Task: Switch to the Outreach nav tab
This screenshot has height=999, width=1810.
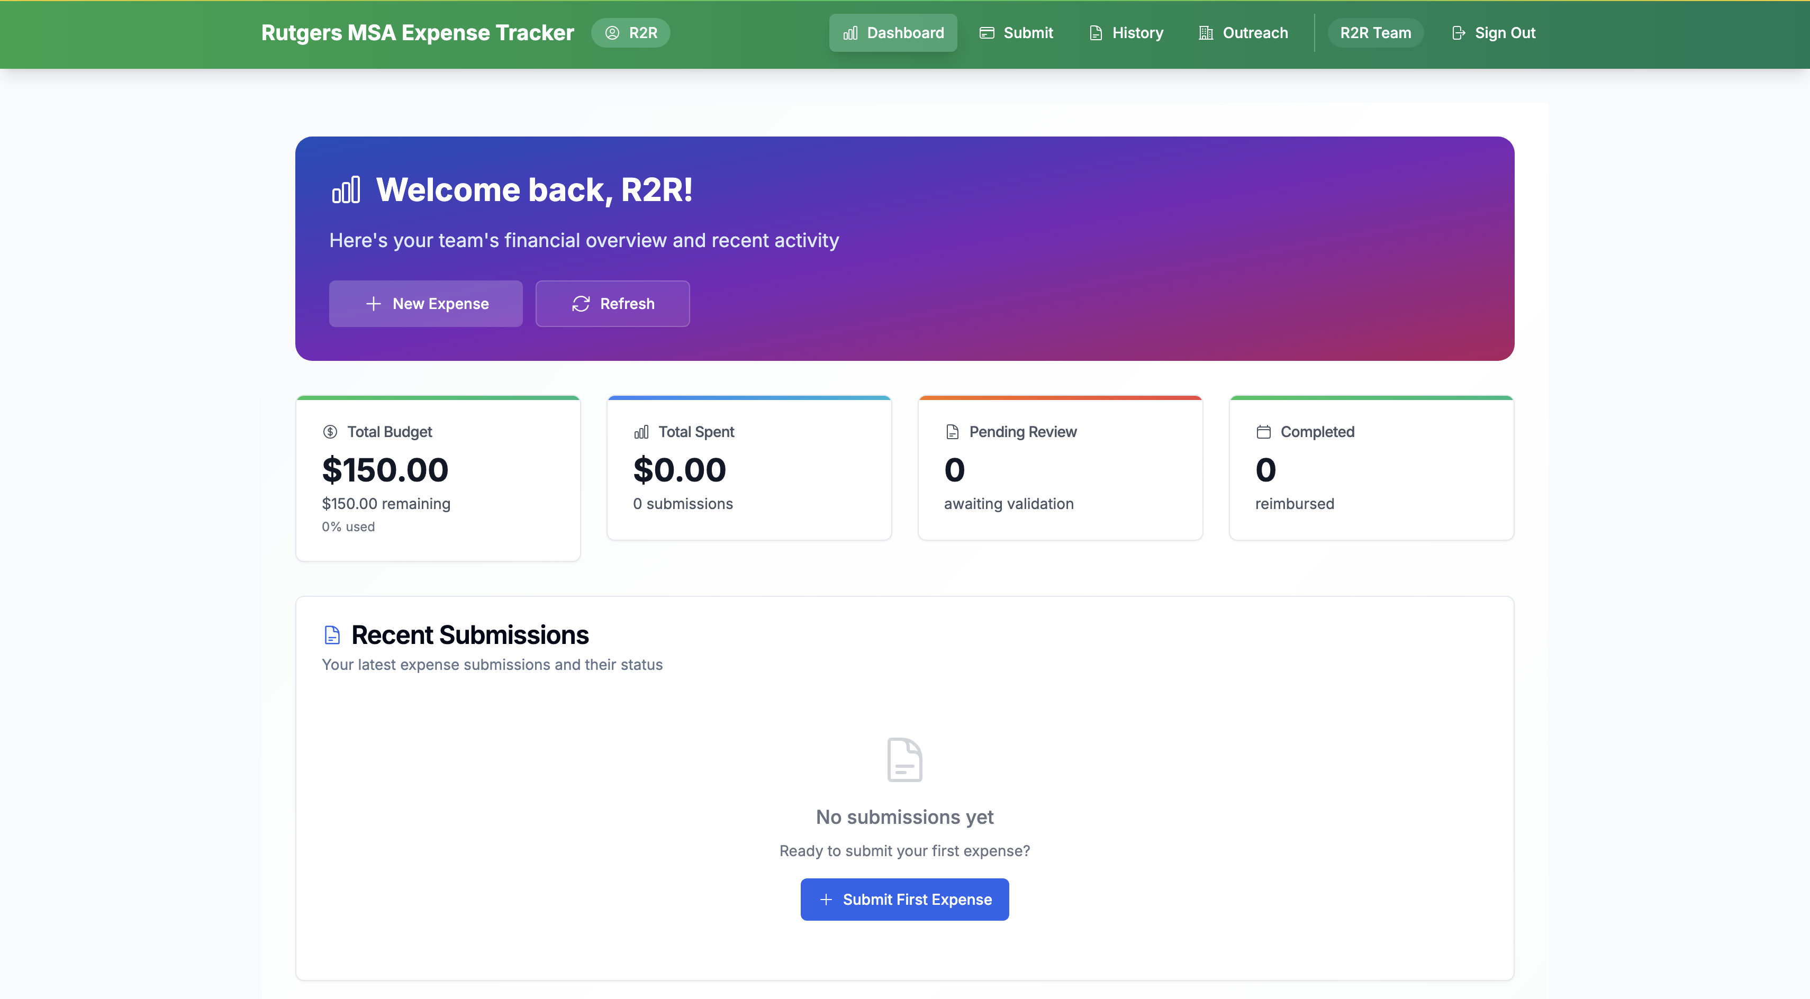Action: point(1243,33)
